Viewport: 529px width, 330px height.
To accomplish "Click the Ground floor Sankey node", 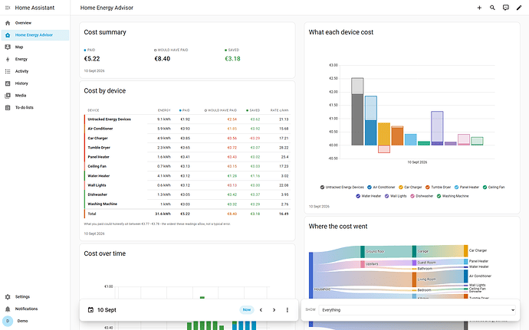I will click(x=363, y=252).
